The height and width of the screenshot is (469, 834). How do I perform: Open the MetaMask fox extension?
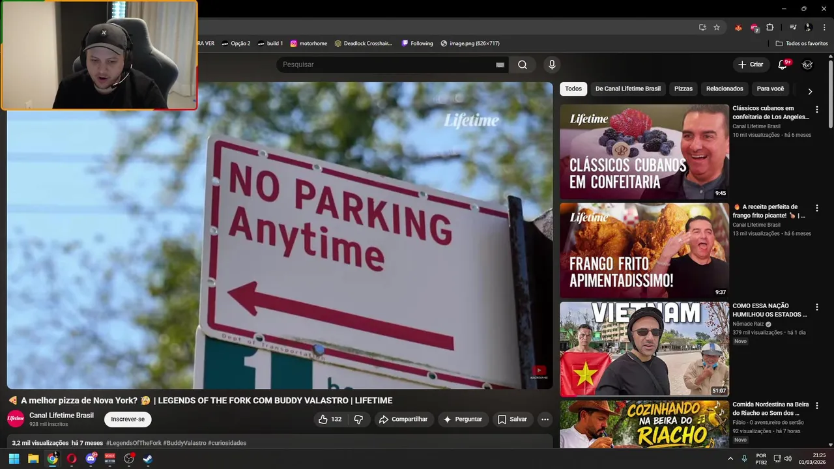coord(738,27)
